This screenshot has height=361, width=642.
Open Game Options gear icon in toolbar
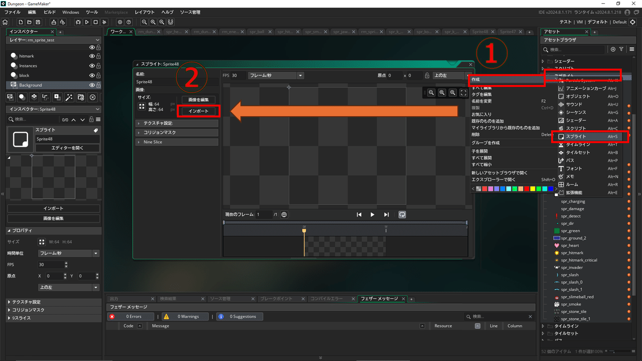120,22
